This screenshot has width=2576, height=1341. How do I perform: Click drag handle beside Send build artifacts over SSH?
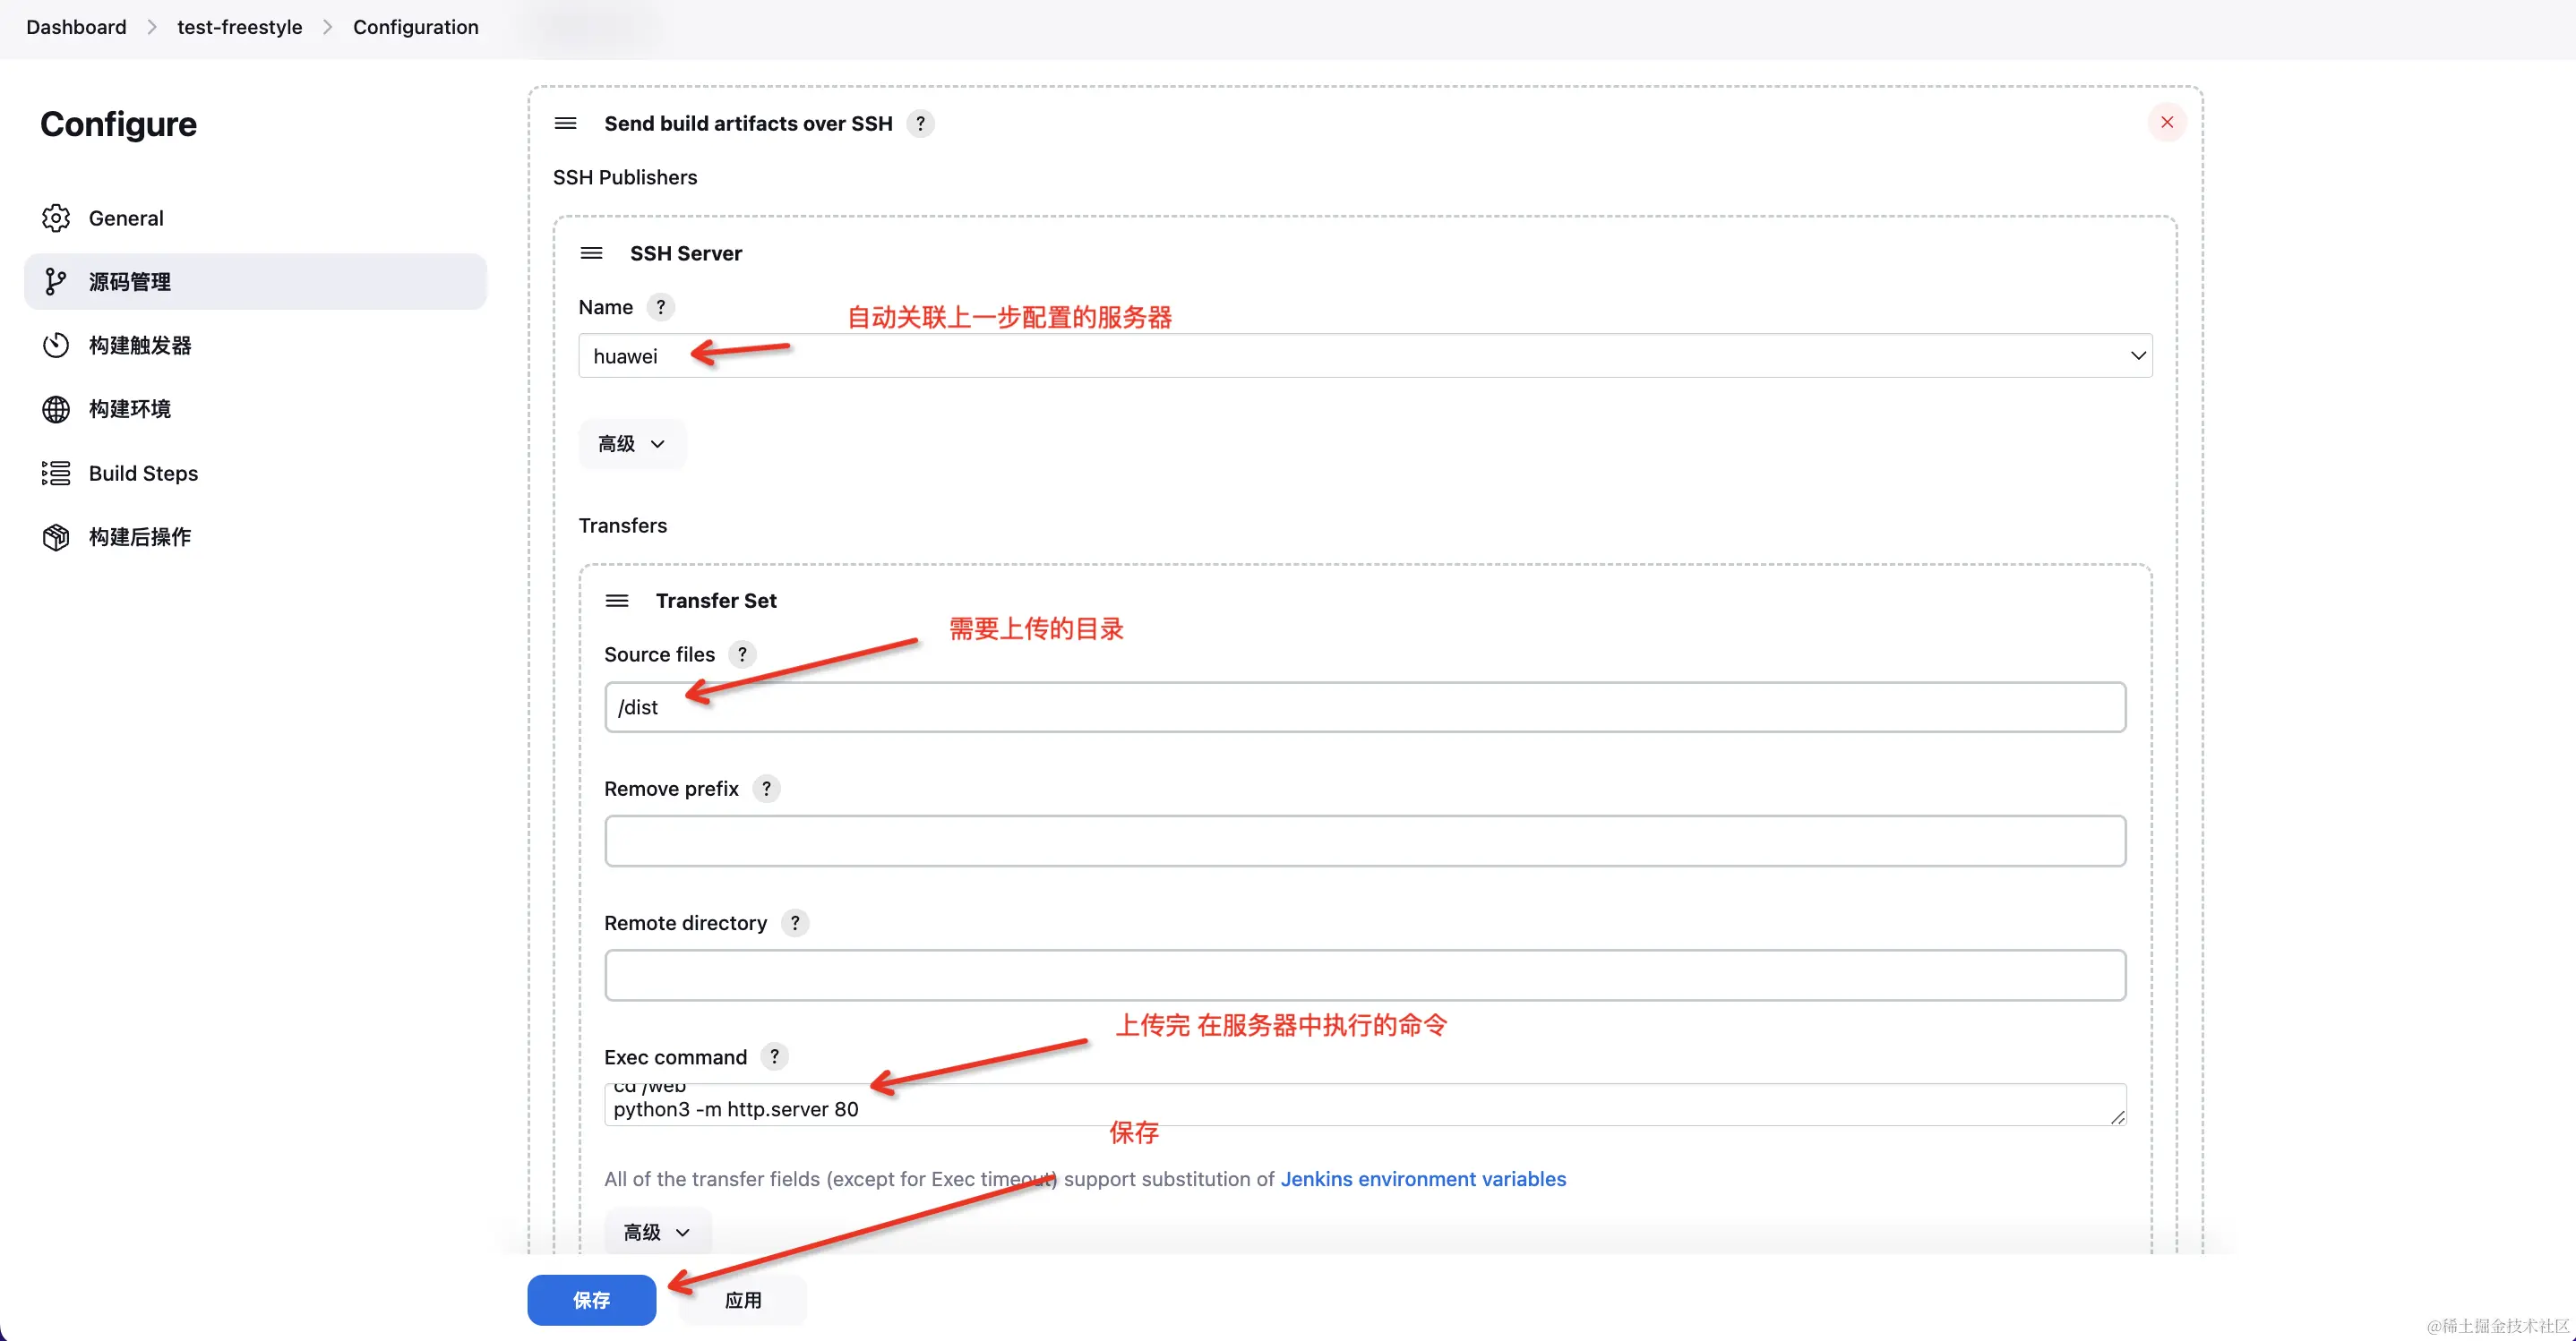click(565, 123)
